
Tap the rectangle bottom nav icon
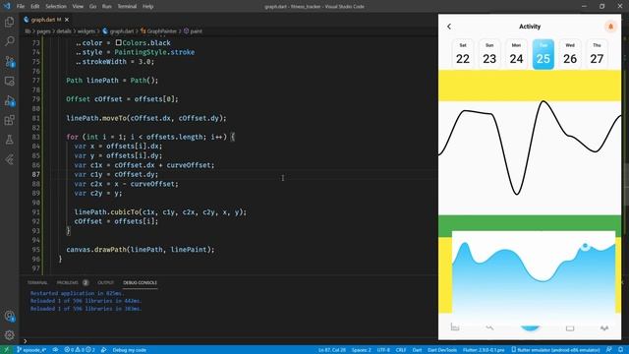(x=570, y=328)
